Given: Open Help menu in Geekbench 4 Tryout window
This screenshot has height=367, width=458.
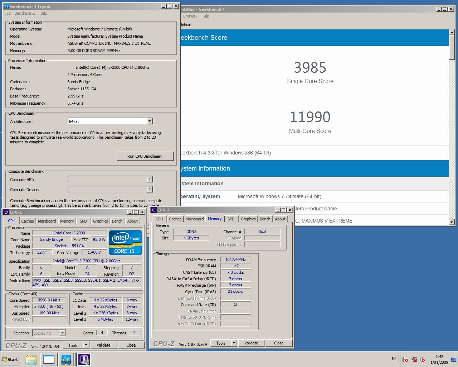Looking at the screenshot, I should 43,13.
